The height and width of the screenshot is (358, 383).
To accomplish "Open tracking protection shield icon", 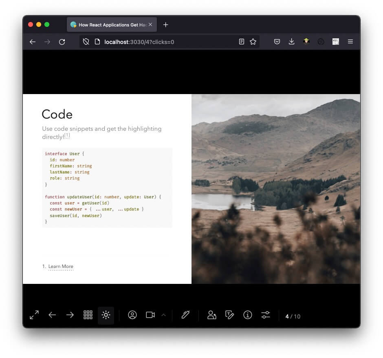I will coord(86,42).
